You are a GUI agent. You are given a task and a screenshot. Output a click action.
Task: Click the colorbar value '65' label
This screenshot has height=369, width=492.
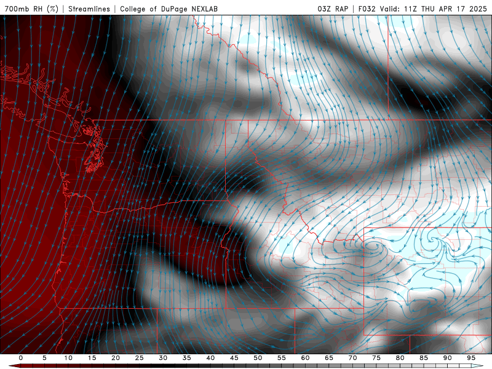pyautogui.click(x=329, y=358)
